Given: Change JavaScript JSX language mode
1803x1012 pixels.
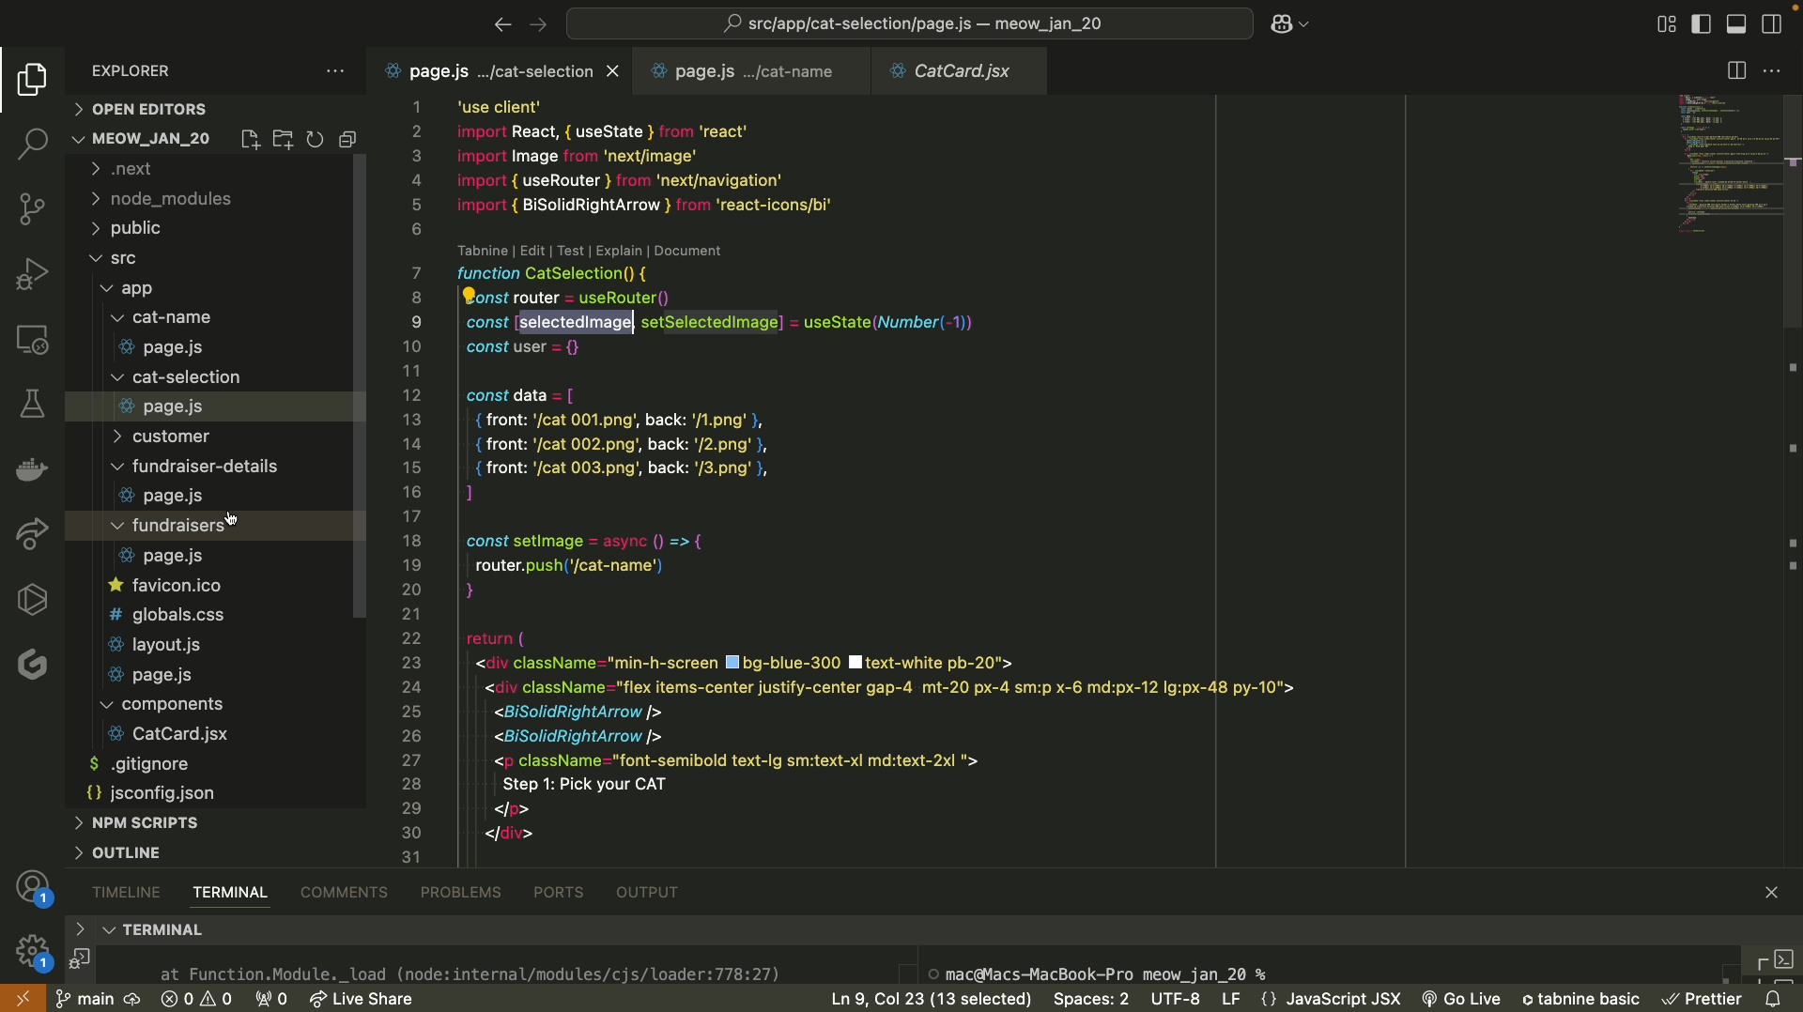Looking at the screenshot, I should click(1343, 999).
